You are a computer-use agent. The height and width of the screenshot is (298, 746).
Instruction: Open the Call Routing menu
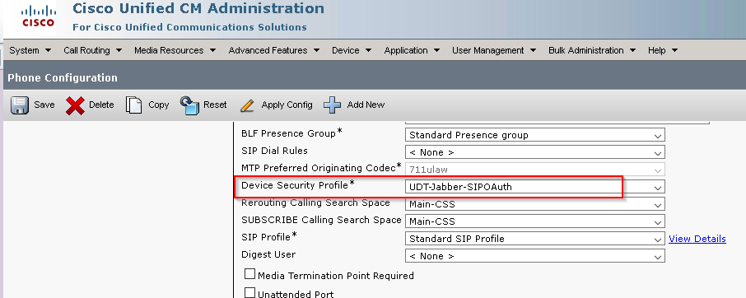click(93, 50)
